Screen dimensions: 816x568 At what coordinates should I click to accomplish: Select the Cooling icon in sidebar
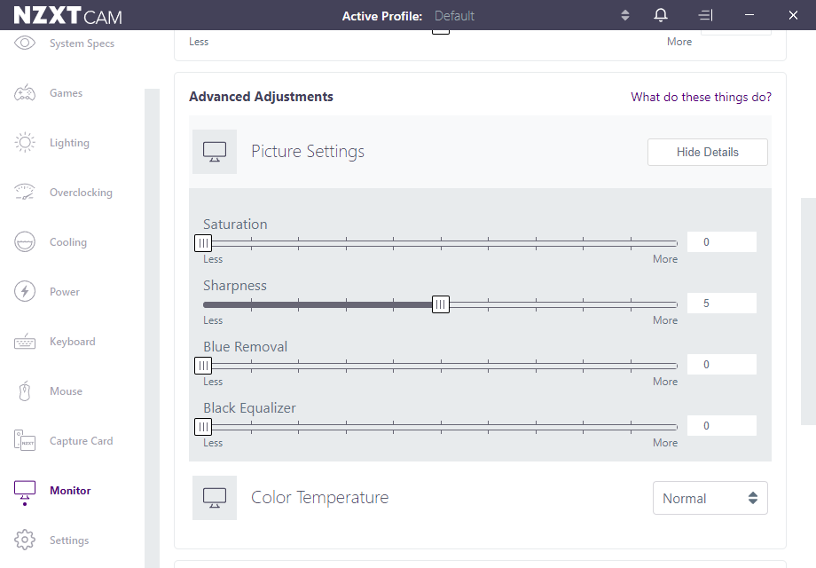coord(25,242)
